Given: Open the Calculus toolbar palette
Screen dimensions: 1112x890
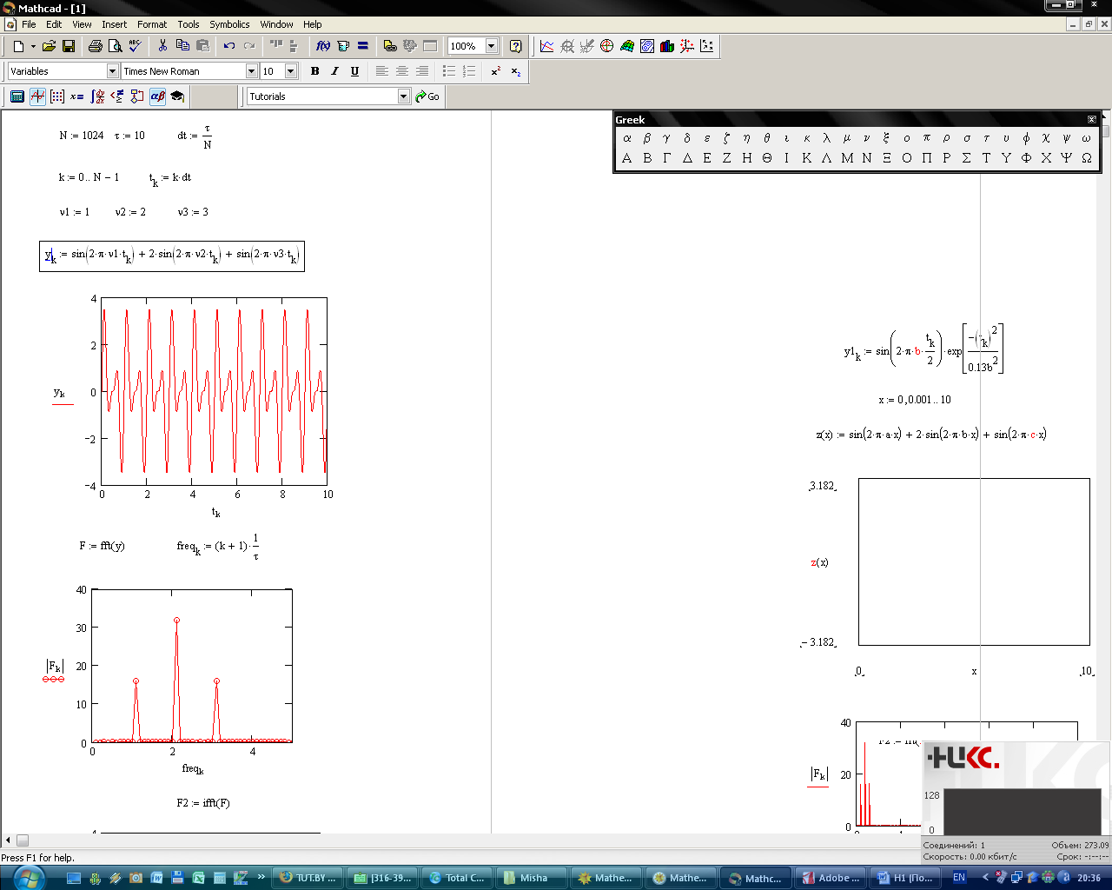Looking at the screenshot, I should click(x=97, y=96).
